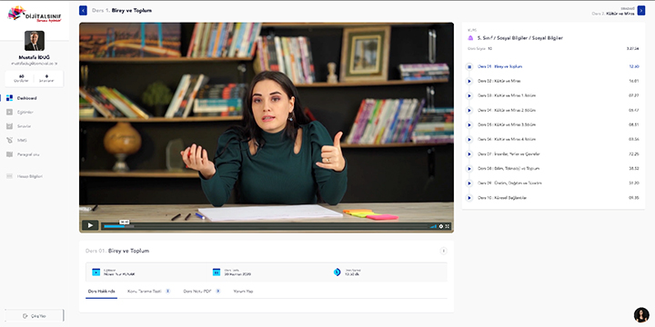Enter fullscreen video mode
The height and width of the screenshot is (327, 655).
point(448,226)
